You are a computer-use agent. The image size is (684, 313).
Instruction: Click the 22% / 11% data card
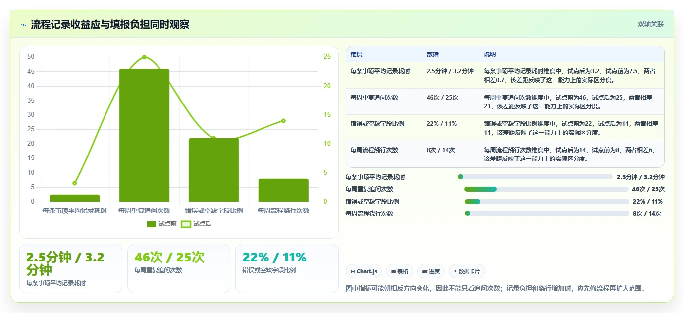pos(287,268)
